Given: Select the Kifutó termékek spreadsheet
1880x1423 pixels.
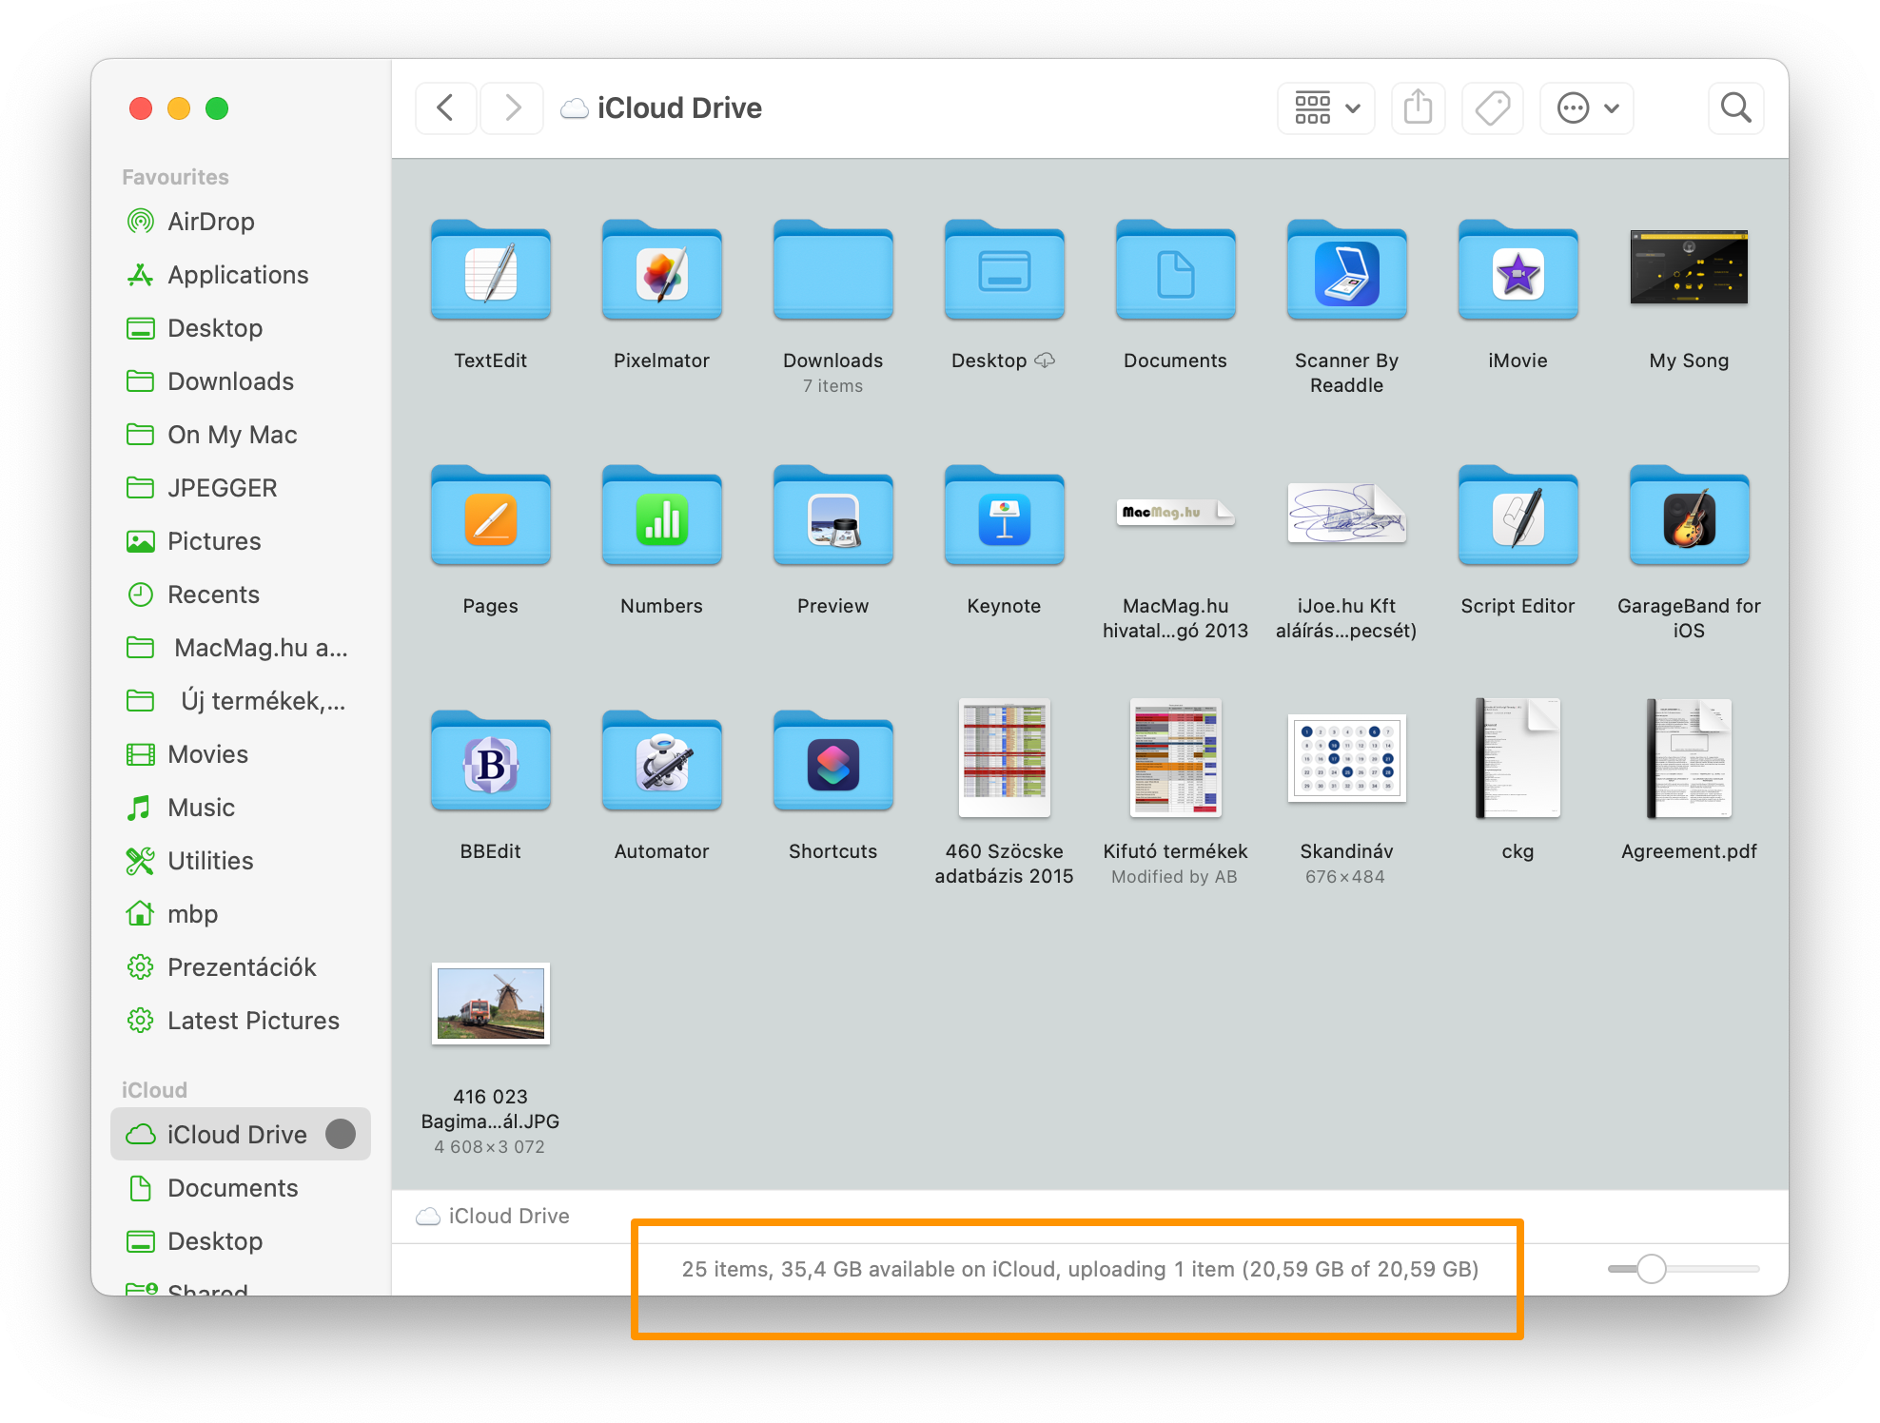Looking at the screenshot, I should point(1175,758).
